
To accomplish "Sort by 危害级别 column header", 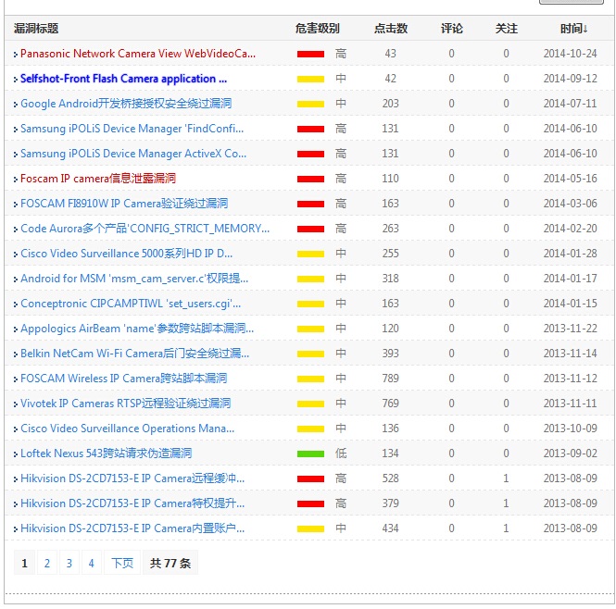I will pos(318,29).
